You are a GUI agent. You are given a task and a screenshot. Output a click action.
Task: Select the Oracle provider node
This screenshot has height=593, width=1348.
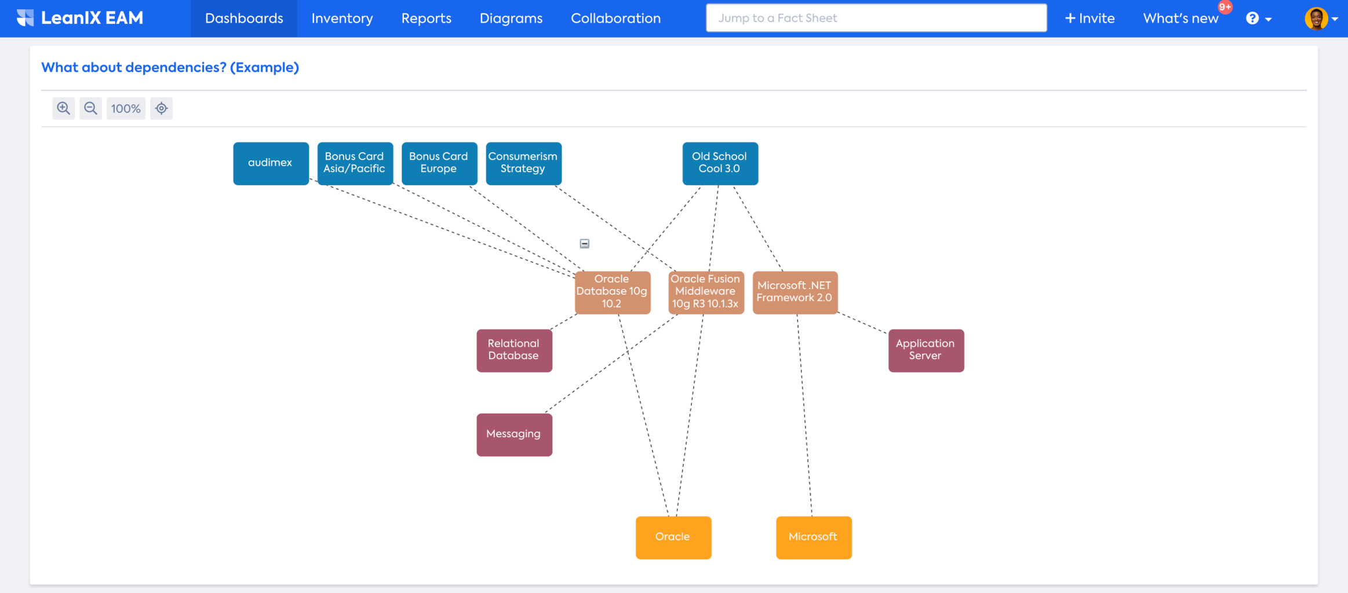673,537
